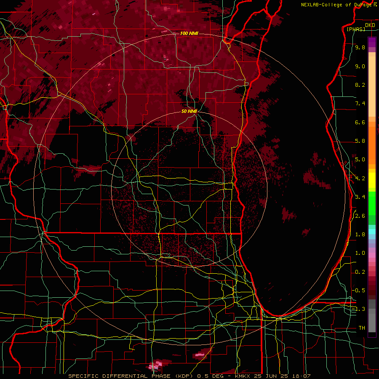This screenshot has height=379, width=379.
Task: Pick the bright green segment of color bar
Action: coord(372,203)
